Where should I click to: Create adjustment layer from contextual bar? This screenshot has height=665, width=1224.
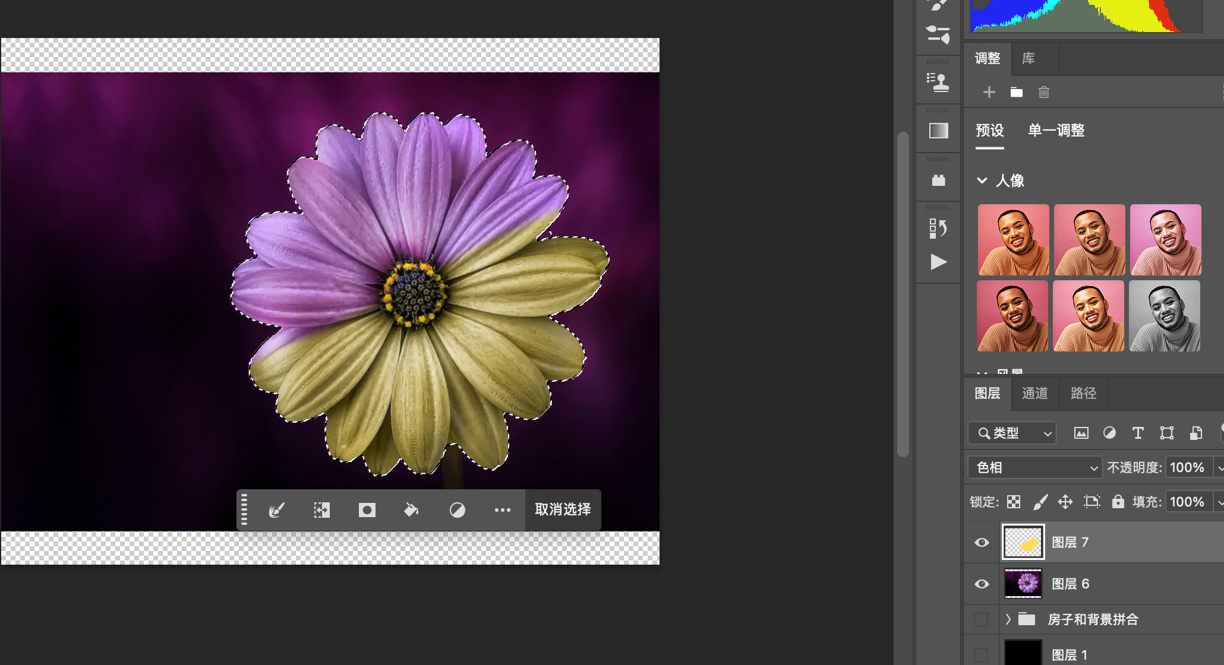457,510
